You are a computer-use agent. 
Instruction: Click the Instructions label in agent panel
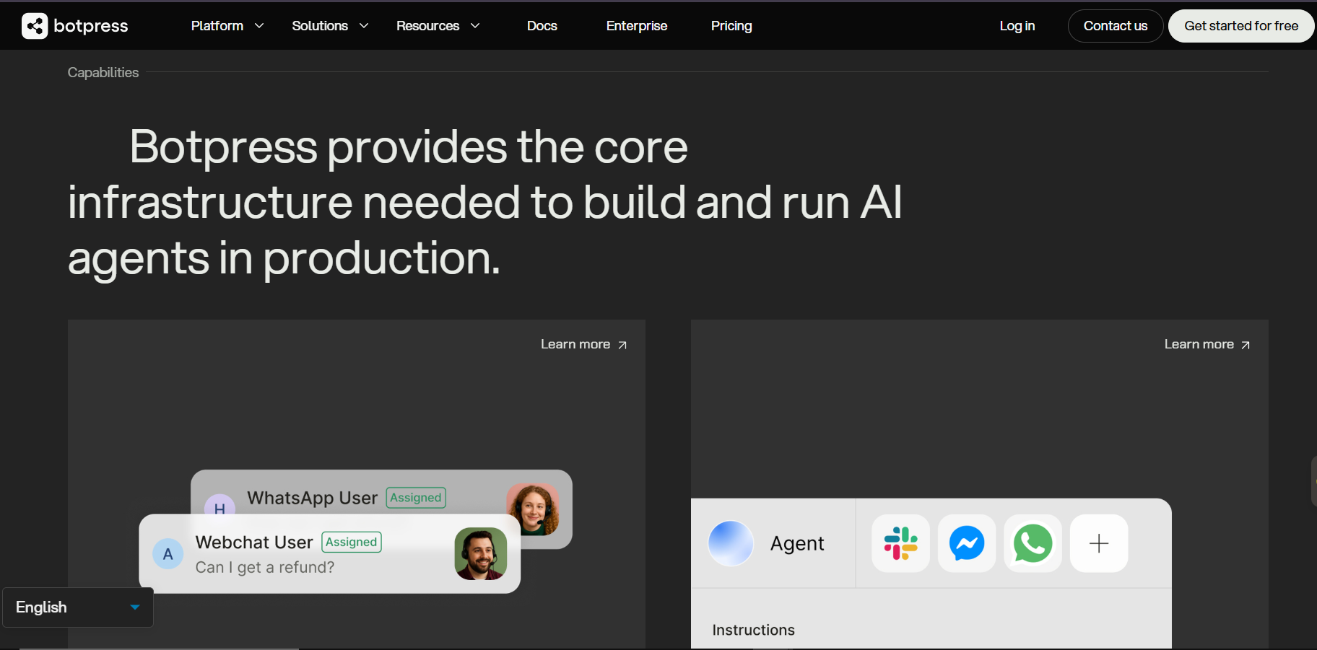tap(753, 631)
